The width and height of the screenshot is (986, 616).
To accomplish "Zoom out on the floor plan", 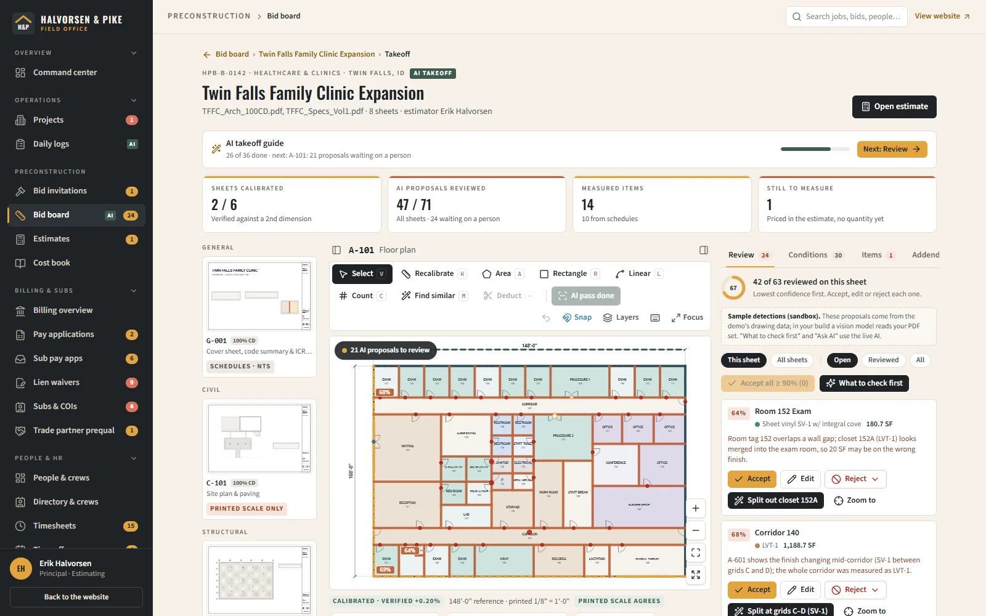I will click(x=696, y=530).
